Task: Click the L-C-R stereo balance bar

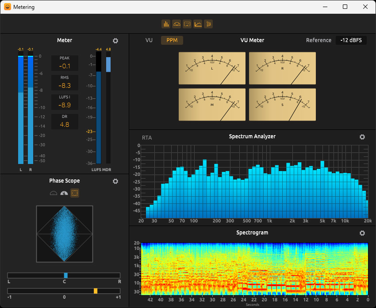Action: [64, 275]
